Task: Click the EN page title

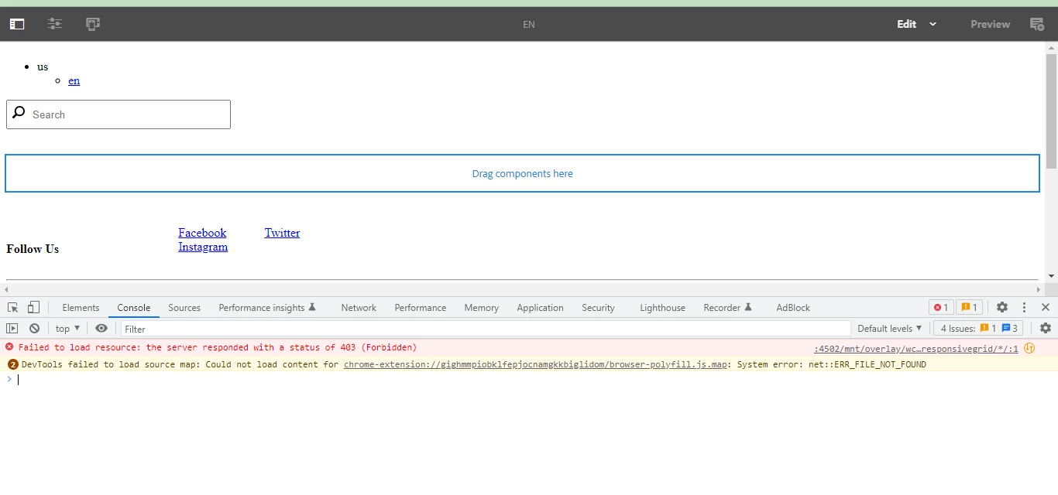Action: point(529,24)
